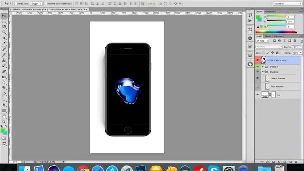This screenshot has width=304, height=171.
Task: Open the History panel icon
Action: coord(250,15)
